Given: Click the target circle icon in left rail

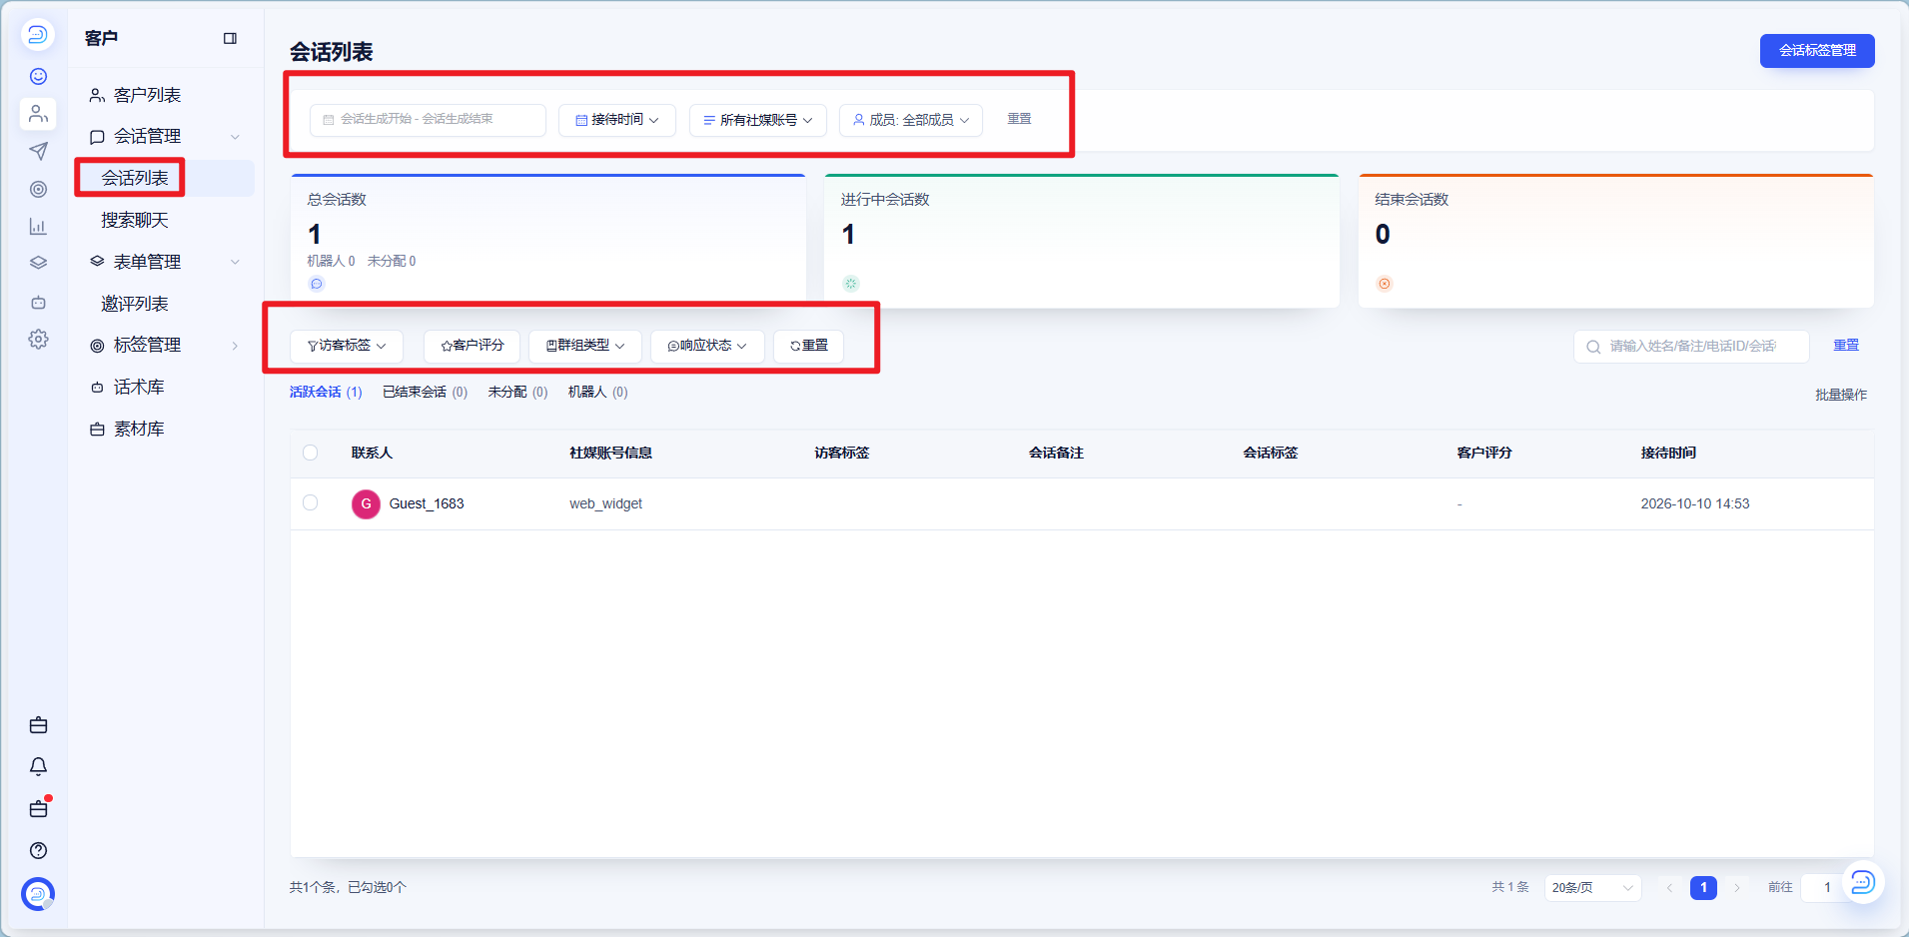Looking at the screenshot, I should 38,189.
